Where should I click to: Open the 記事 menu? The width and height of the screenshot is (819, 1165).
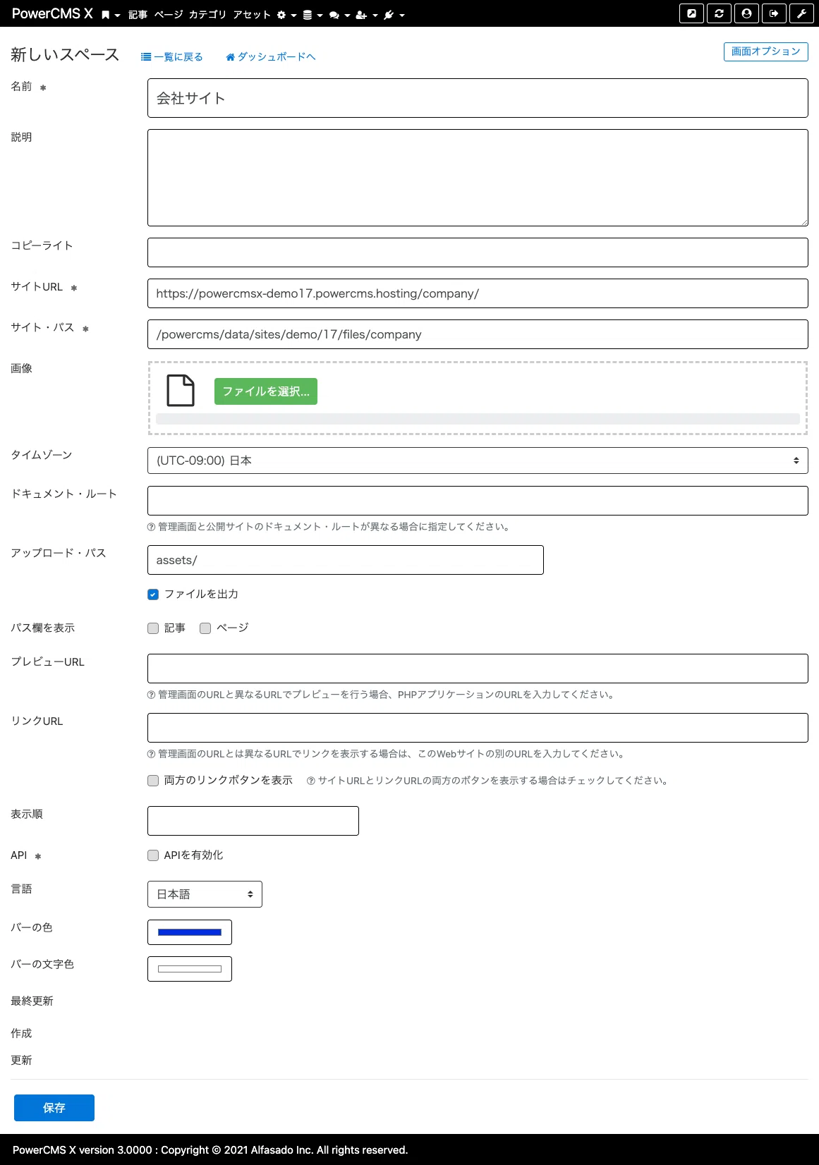(x=138, y=15)
